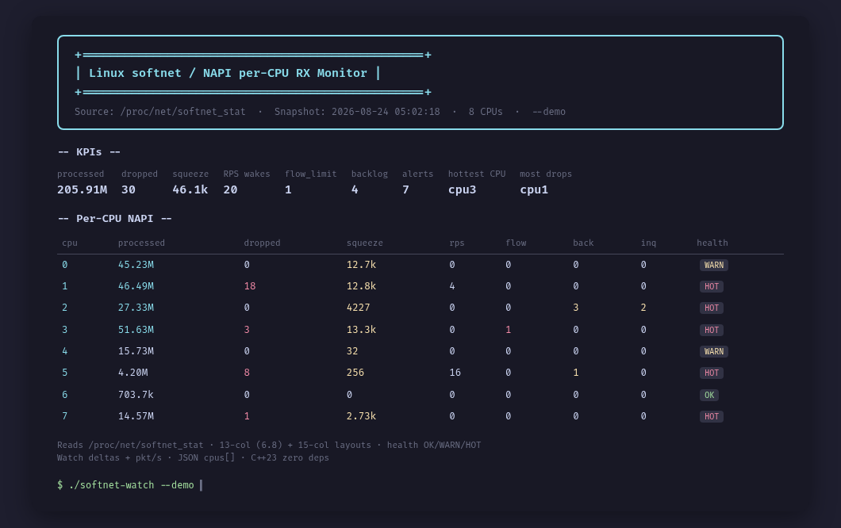
Task: Click the inq value 2 for cpu 2
Action: point(643,307)
